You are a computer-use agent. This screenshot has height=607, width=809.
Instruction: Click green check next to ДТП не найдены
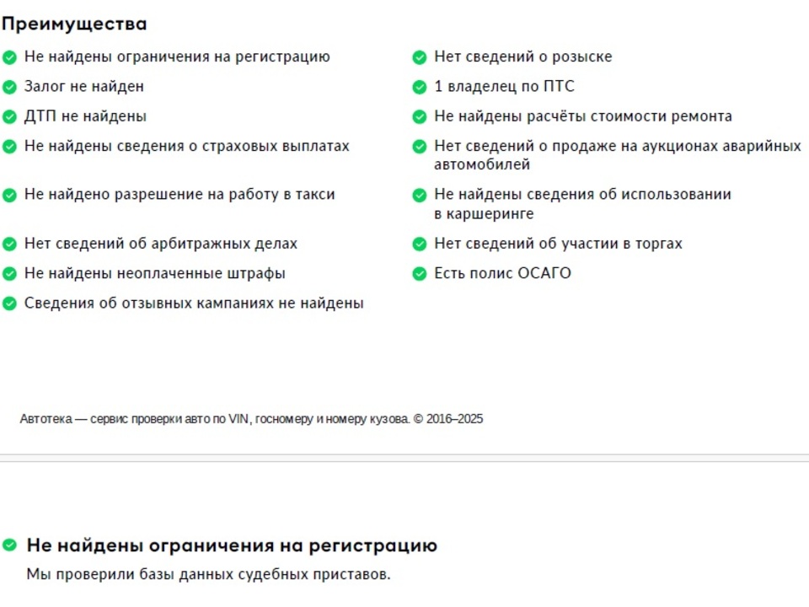(10, 116)
